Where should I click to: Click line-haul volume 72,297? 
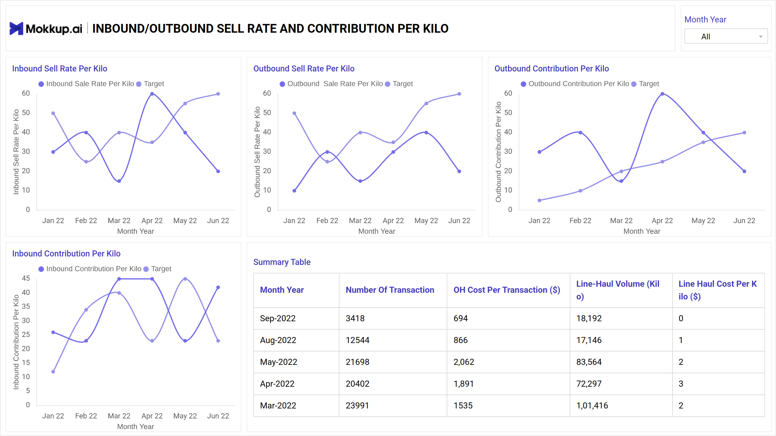[589, 384]
